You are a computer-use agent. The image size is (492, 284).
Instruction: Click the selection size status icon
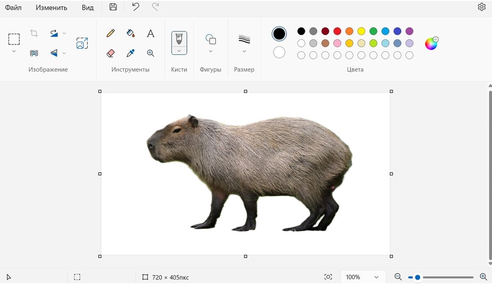pos(77,277)
